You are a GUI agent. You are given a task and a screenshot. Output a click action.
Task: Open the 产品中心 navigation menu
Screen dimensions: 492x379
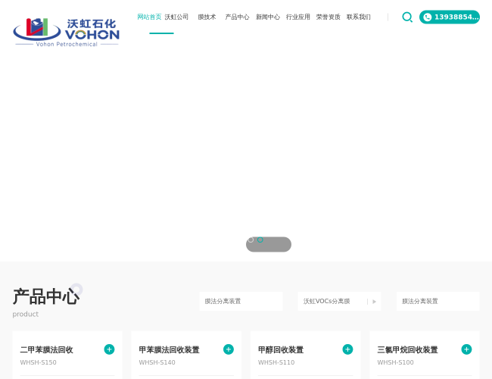[x=237, y=17]
